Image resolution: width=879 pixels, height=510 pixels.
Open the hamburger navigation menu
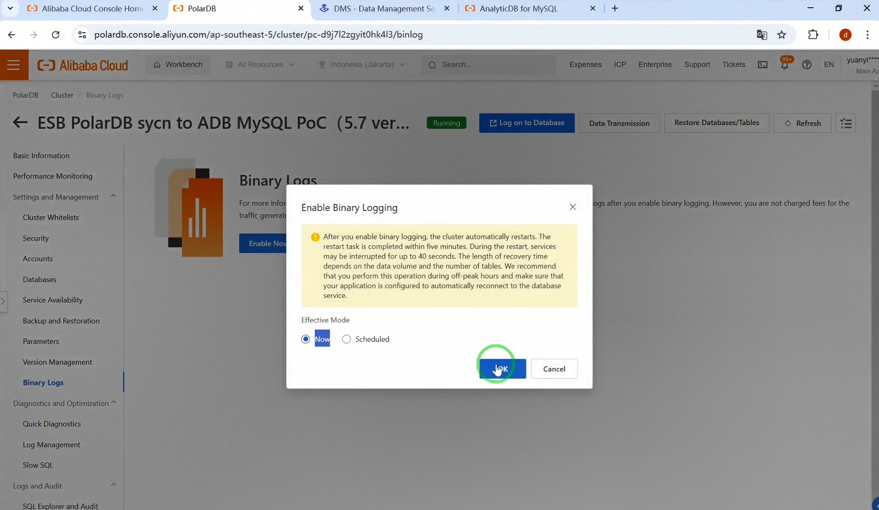click(14, 65)
